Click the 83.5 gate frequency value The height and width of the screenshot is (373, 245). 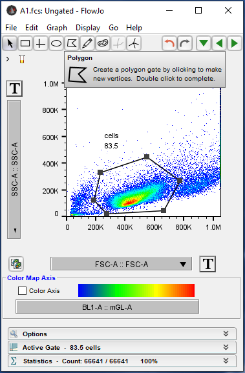111,146
